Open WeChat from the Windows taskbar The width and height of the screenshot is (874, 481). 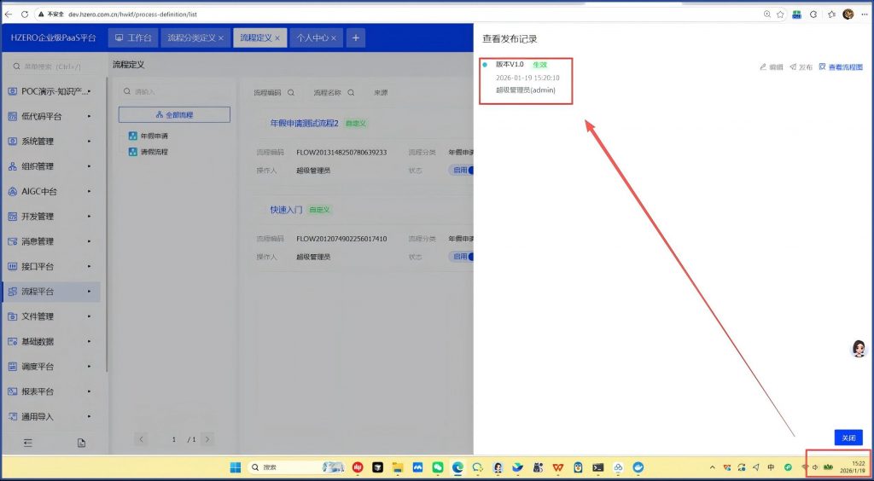click(x=438, y=467)
